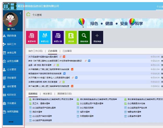Click attachment icon on 关于开展2015年度 row

click(x=73, y=77)
